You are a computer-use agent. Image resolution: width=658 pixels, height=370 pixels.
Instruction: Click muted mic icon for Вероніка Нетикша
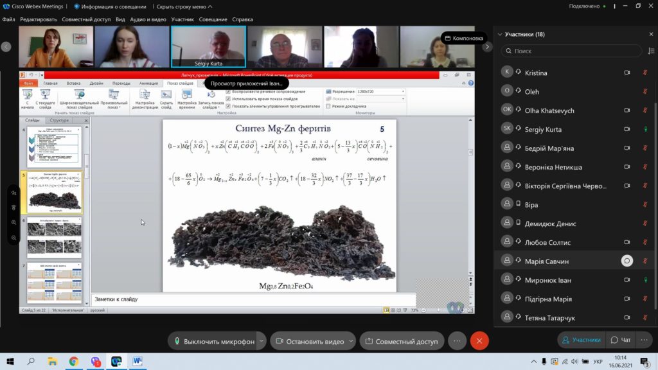(645, 167)
